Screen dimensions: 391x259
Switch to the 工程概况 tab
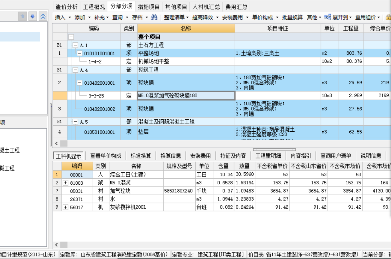[94, 7]
